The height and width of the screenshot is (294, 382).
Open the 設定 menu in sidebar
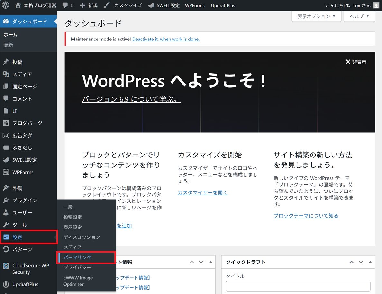[x=17, y=237]
